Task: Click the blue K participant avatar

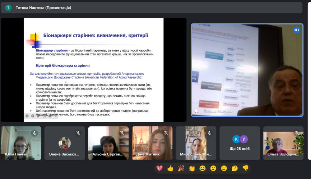Action: (236, 139)
